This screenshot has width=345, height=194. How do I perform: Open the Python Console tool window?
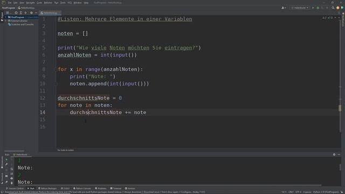82,189
